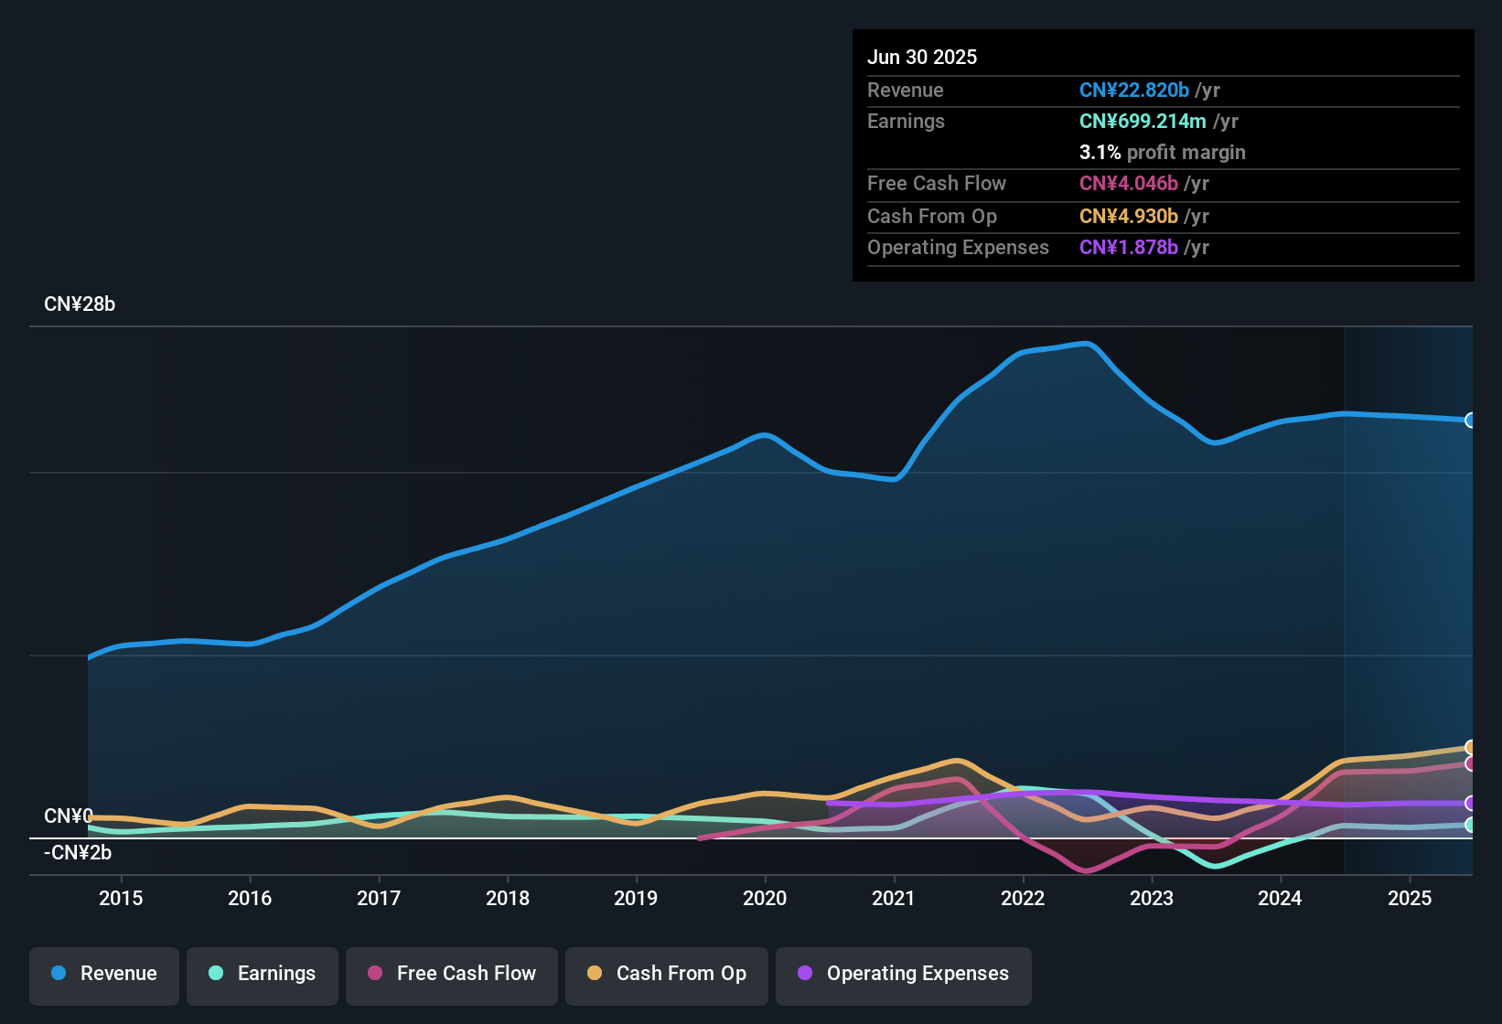The height and width of the screenshot is (1024, 1502).
Task: Click the pink Free Cash Flow legend dot
Action: [x=375, y=974]
